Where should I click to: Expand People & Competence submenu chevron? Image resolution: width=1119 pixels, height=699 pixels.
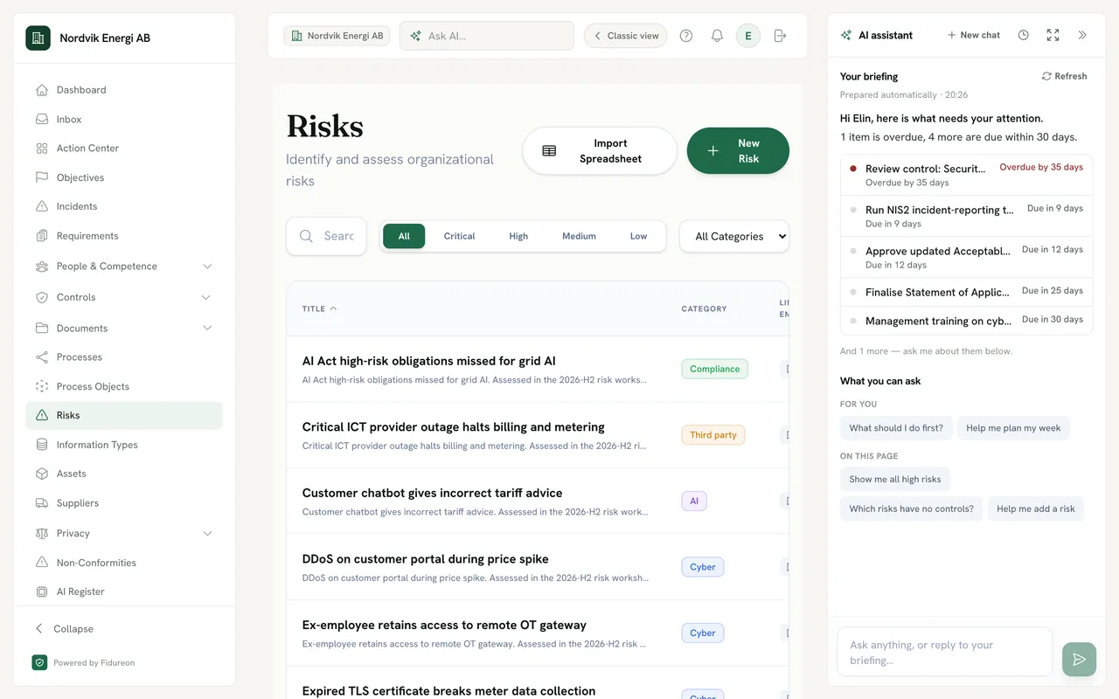pos(207,266)
